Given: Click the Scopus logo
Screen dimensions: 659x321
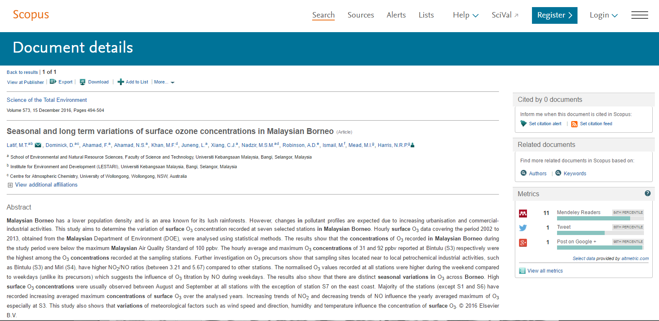Looking at the screenshot, I should coord(31,15).
